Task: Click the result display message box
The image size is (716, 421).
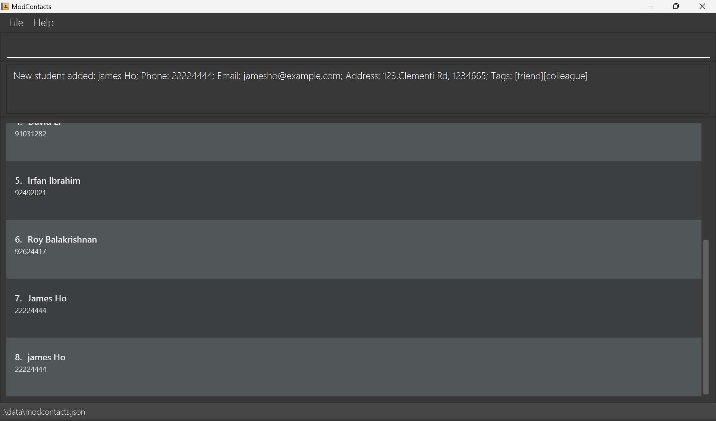Action: click(x=358, y=89)
